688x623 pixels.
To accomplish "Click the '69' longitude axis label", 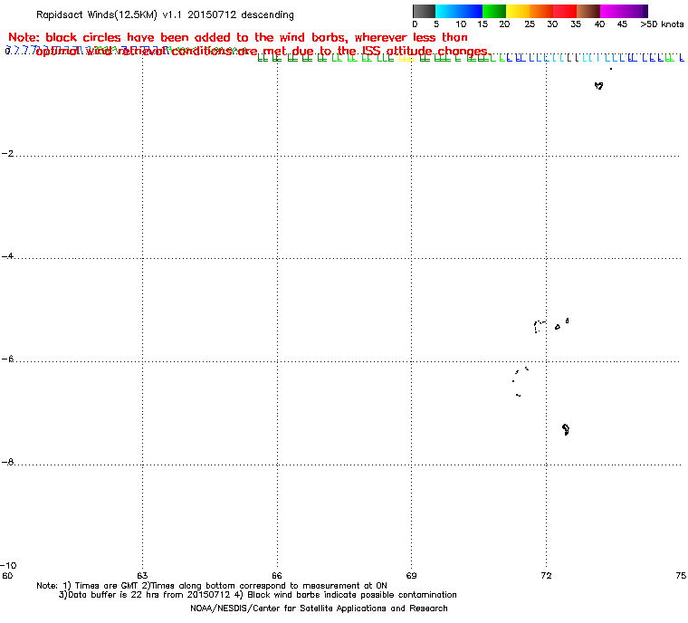I will click(x=411, y=575).
